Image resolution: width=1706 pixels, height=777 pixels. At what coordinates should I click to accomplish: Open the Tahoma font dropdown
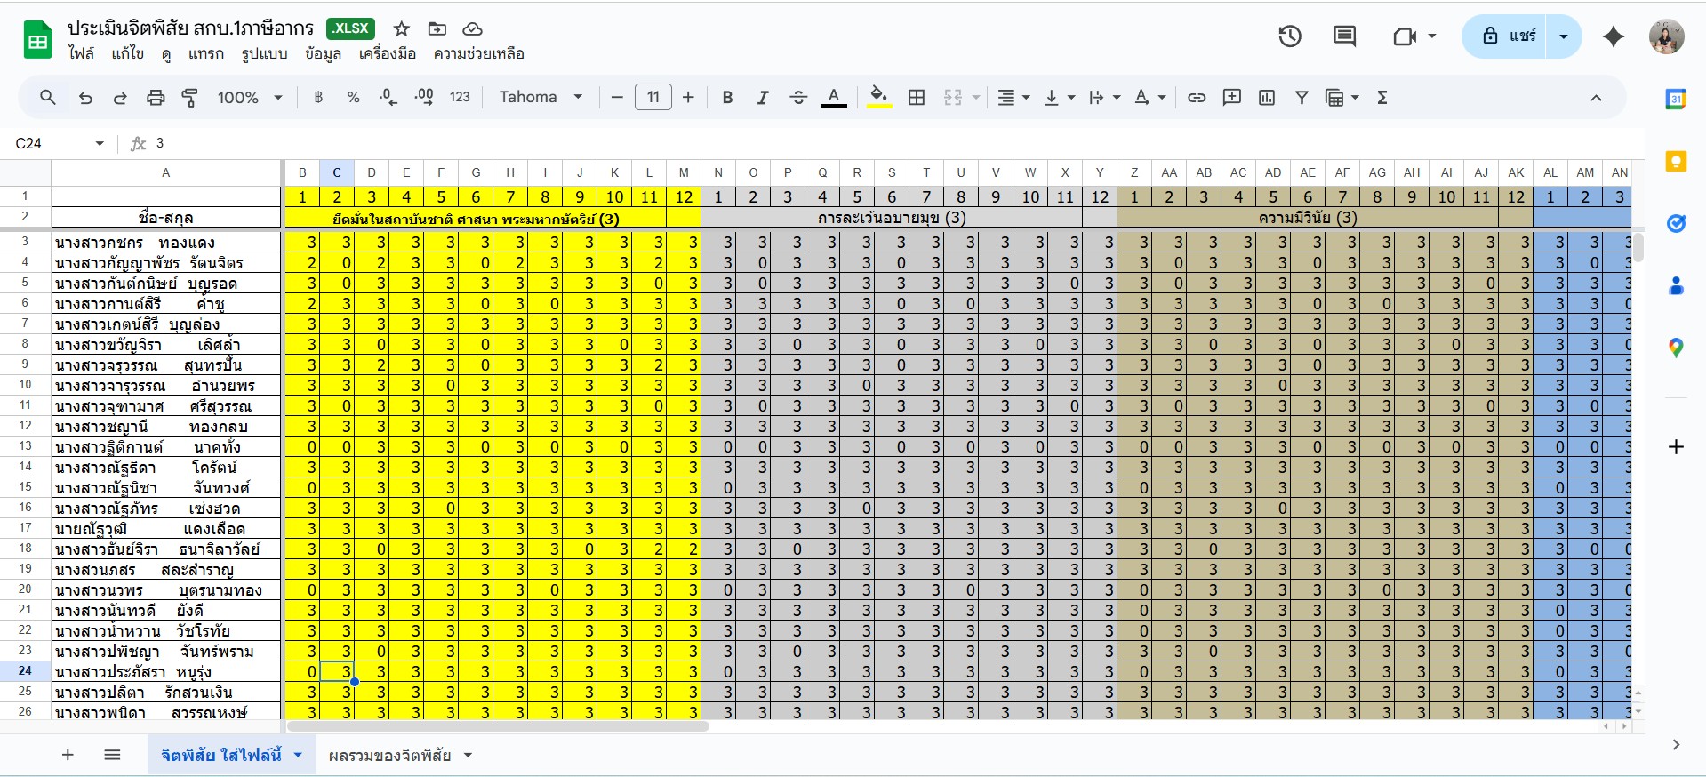pyautogui.click(x=541, y=98)
